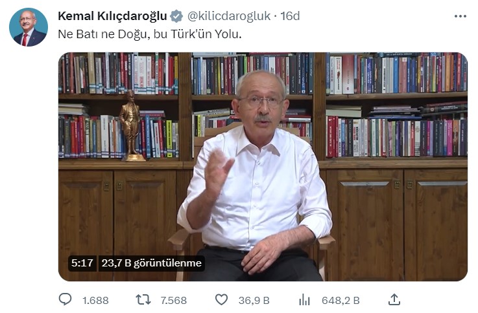Toggle the like heart icon
This screenshot has width=478, height=313.
[x=221, y=299]
